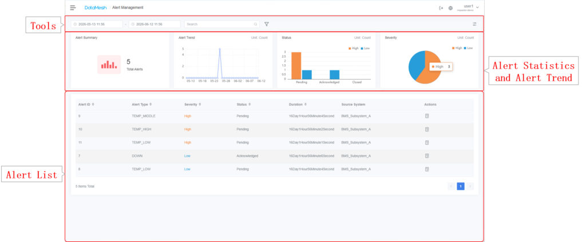Open details icon for alert 8
This screenshot has height=242, width=586.
(427, 169)
